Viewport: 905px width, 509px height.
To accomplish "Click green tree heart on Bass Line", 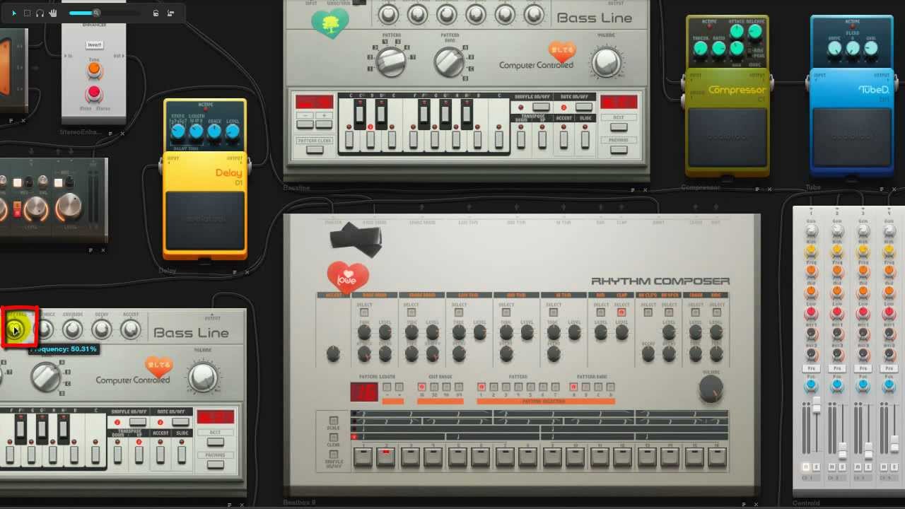I will pos(330,25).
